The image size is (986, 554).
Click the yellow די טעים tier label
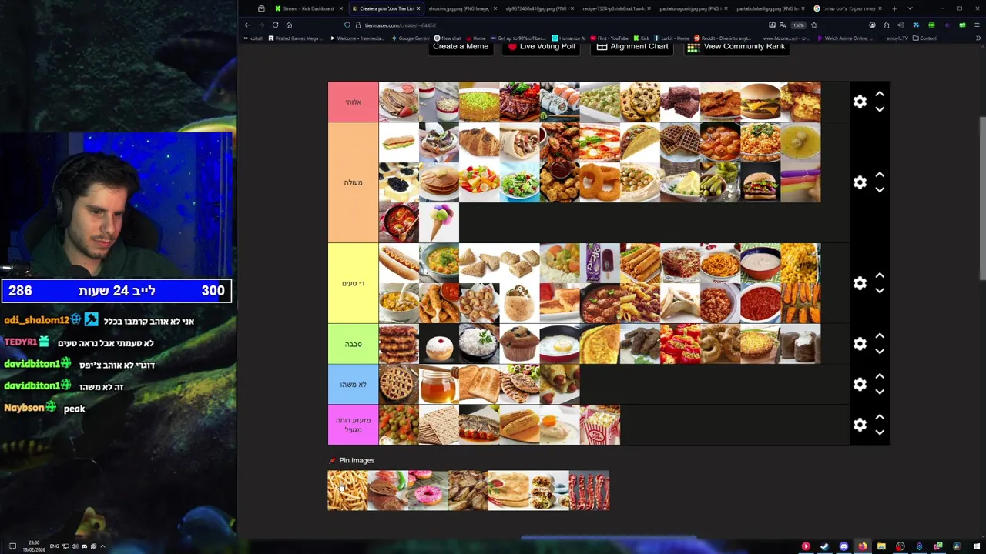(x=353, y=283)
